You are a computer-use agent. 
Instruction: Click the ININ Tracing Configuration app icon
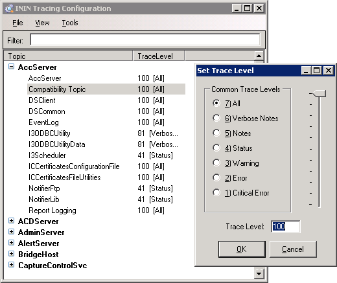click(x=9, y=8)
